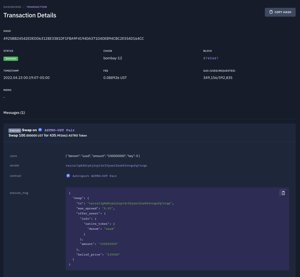Open the sender terra address link
The width and height of the screenshot is (300, 277).
pyautogui.click(x=106, y=165)
